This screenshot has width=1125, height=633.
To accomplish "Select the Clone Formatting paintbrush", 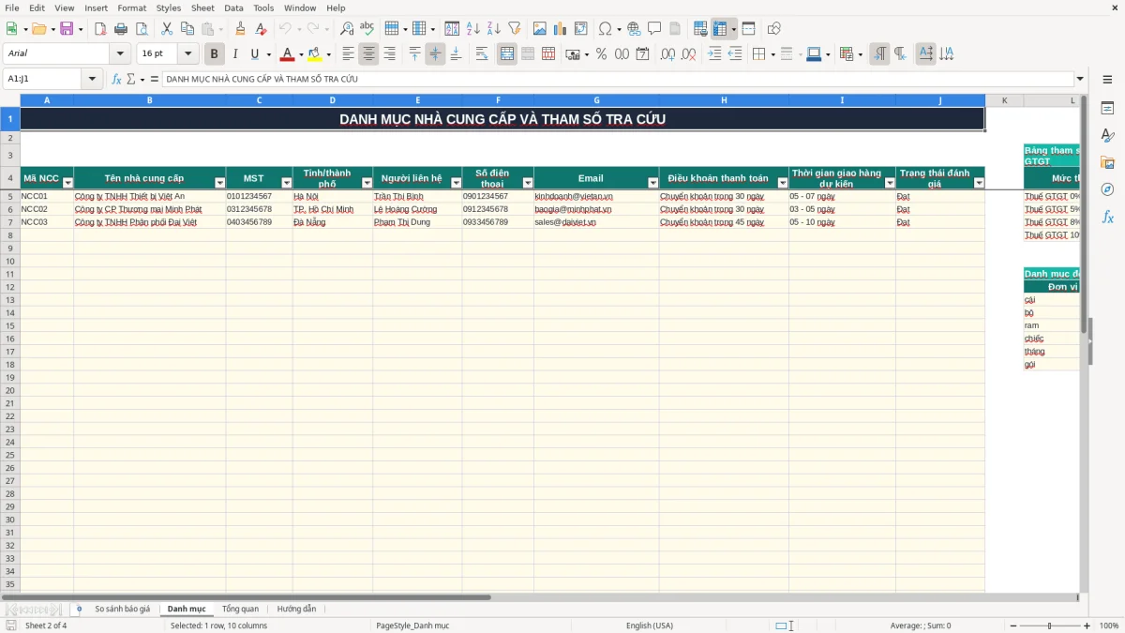I will coord(241,29).
